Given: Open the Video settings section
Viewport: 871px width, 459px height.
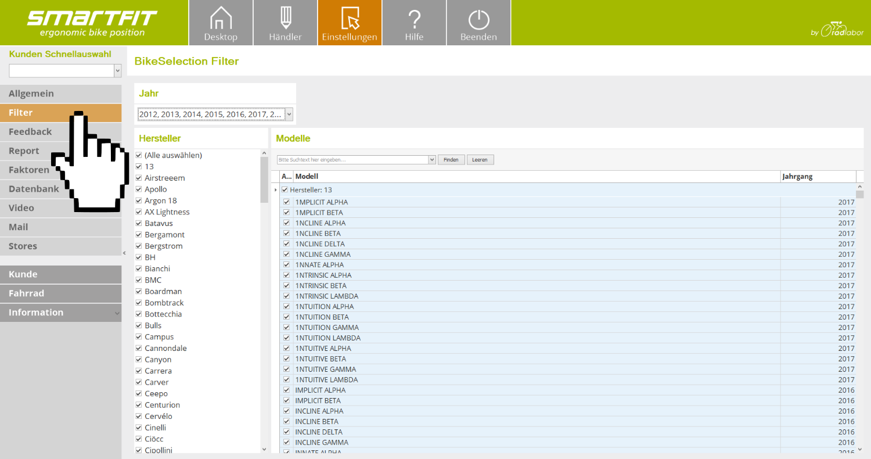Looking at the screenshot, I should coord(61,208).
